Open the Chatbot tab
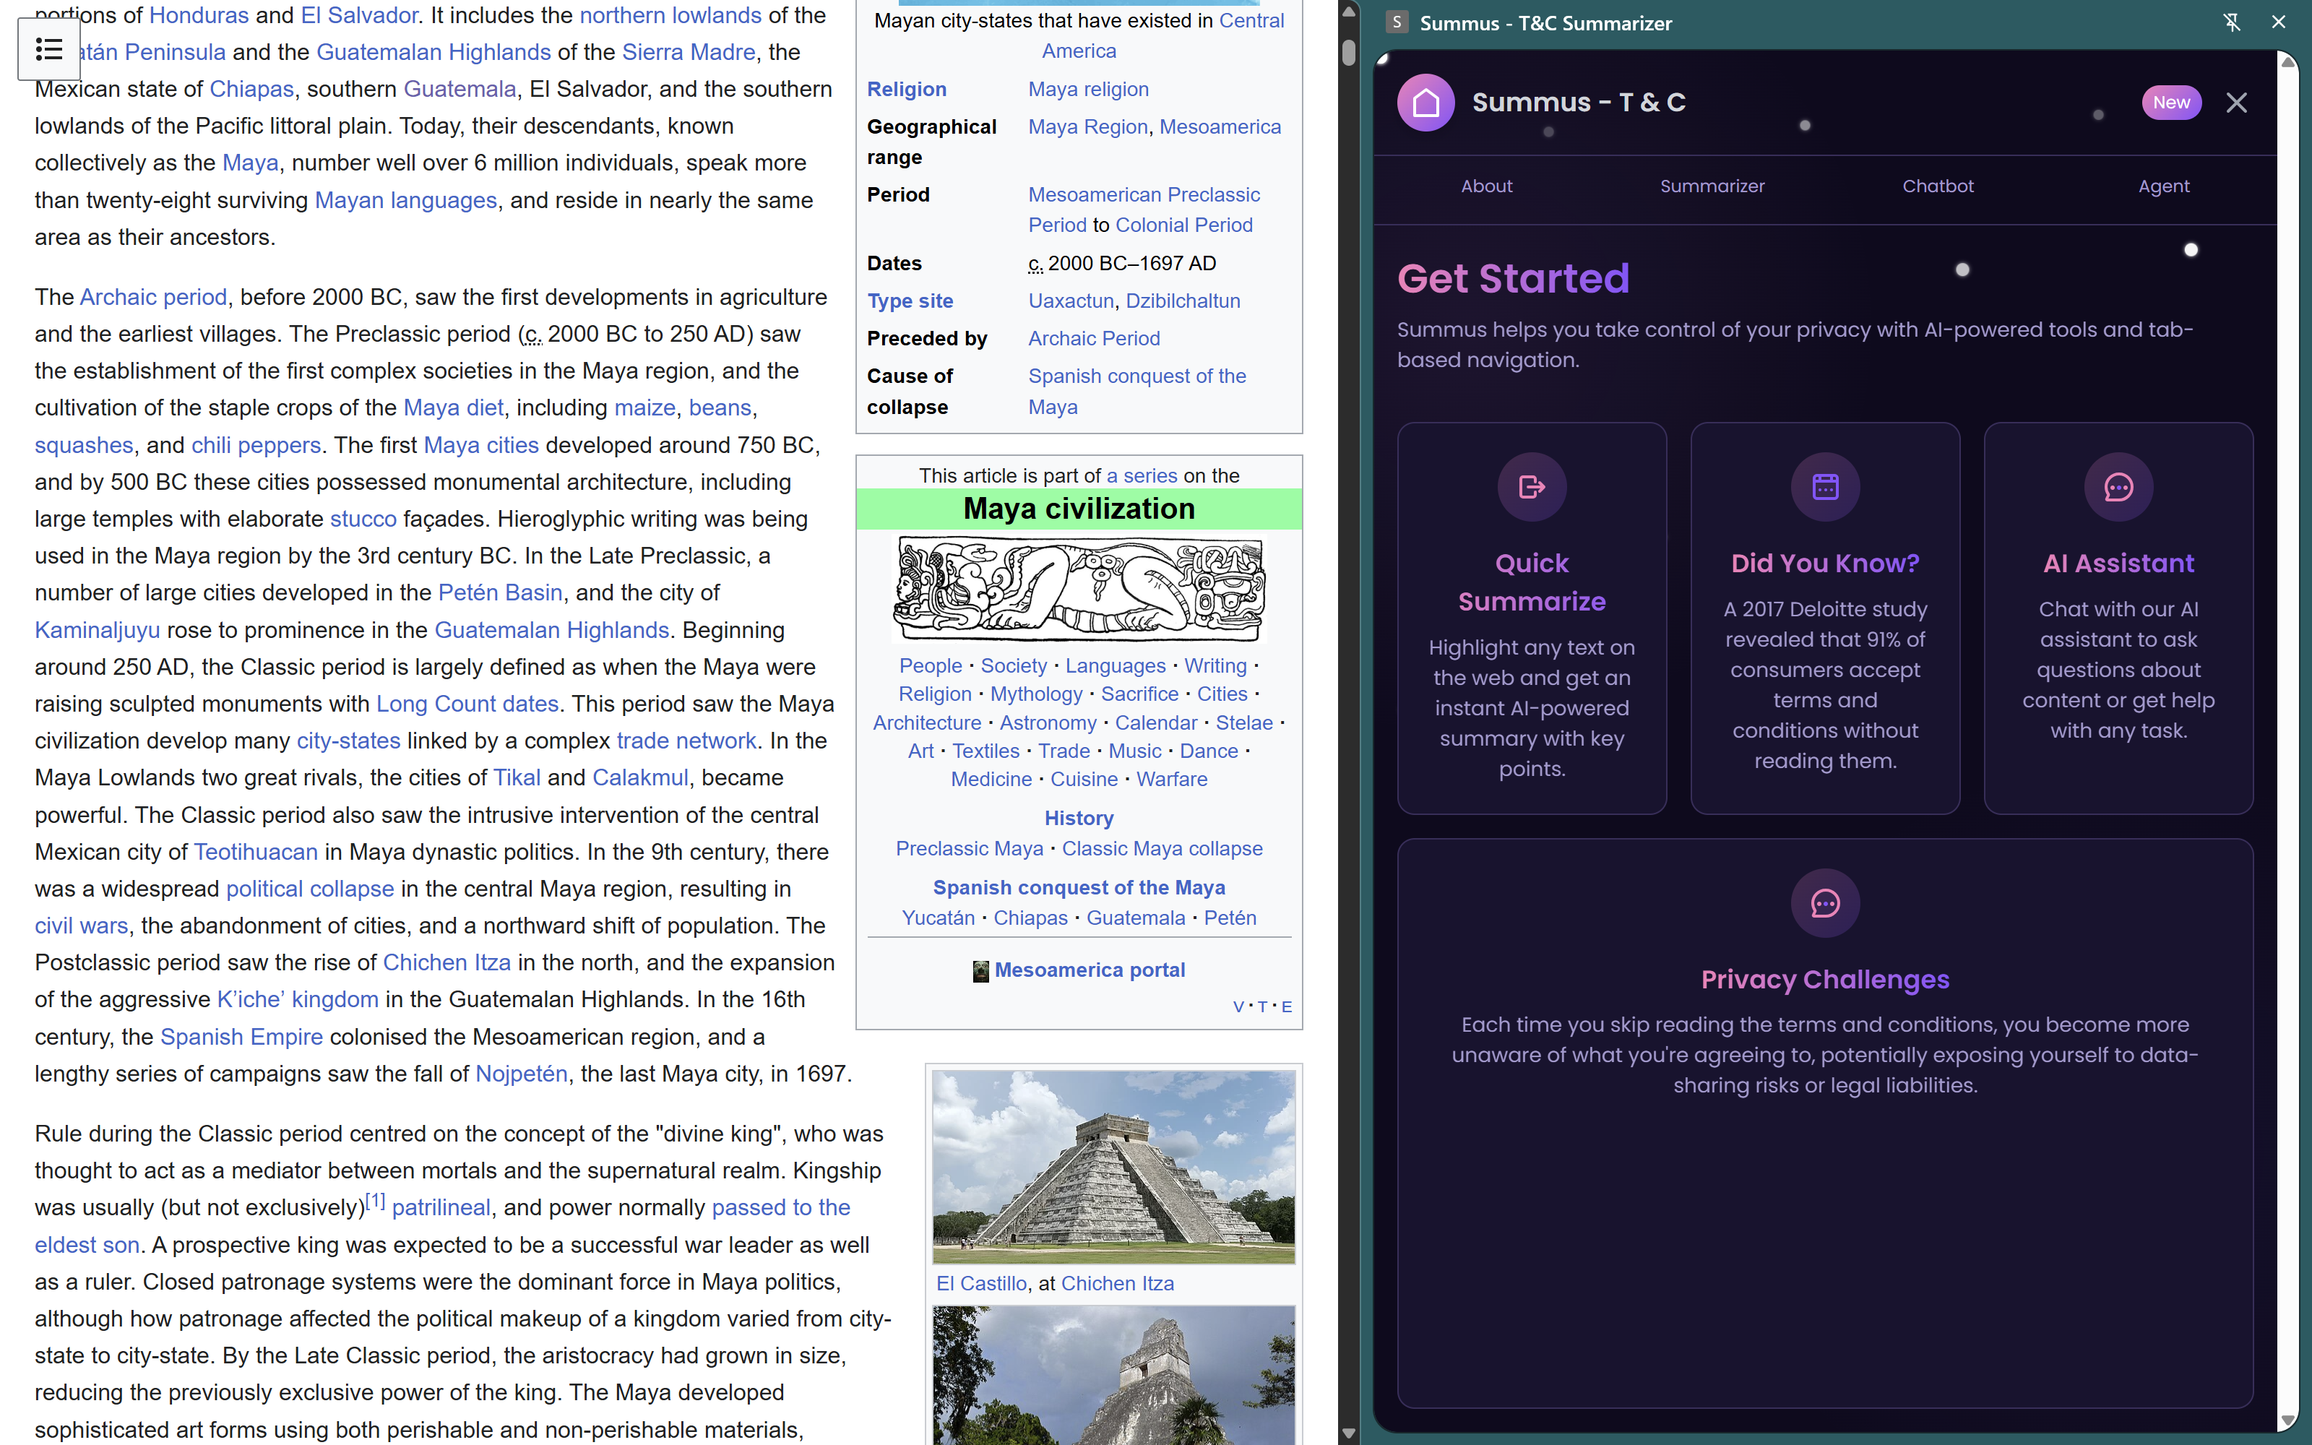This screenshot has height=1445, width=2312. click(1938, 186)
